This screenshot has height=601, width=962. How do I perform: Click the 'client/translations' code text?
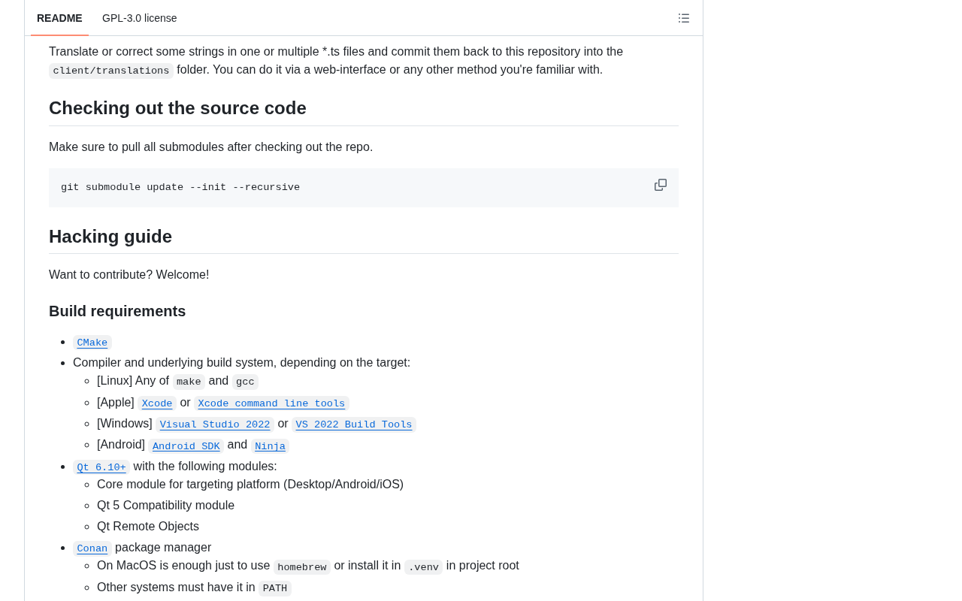click(x=111, y=71)
